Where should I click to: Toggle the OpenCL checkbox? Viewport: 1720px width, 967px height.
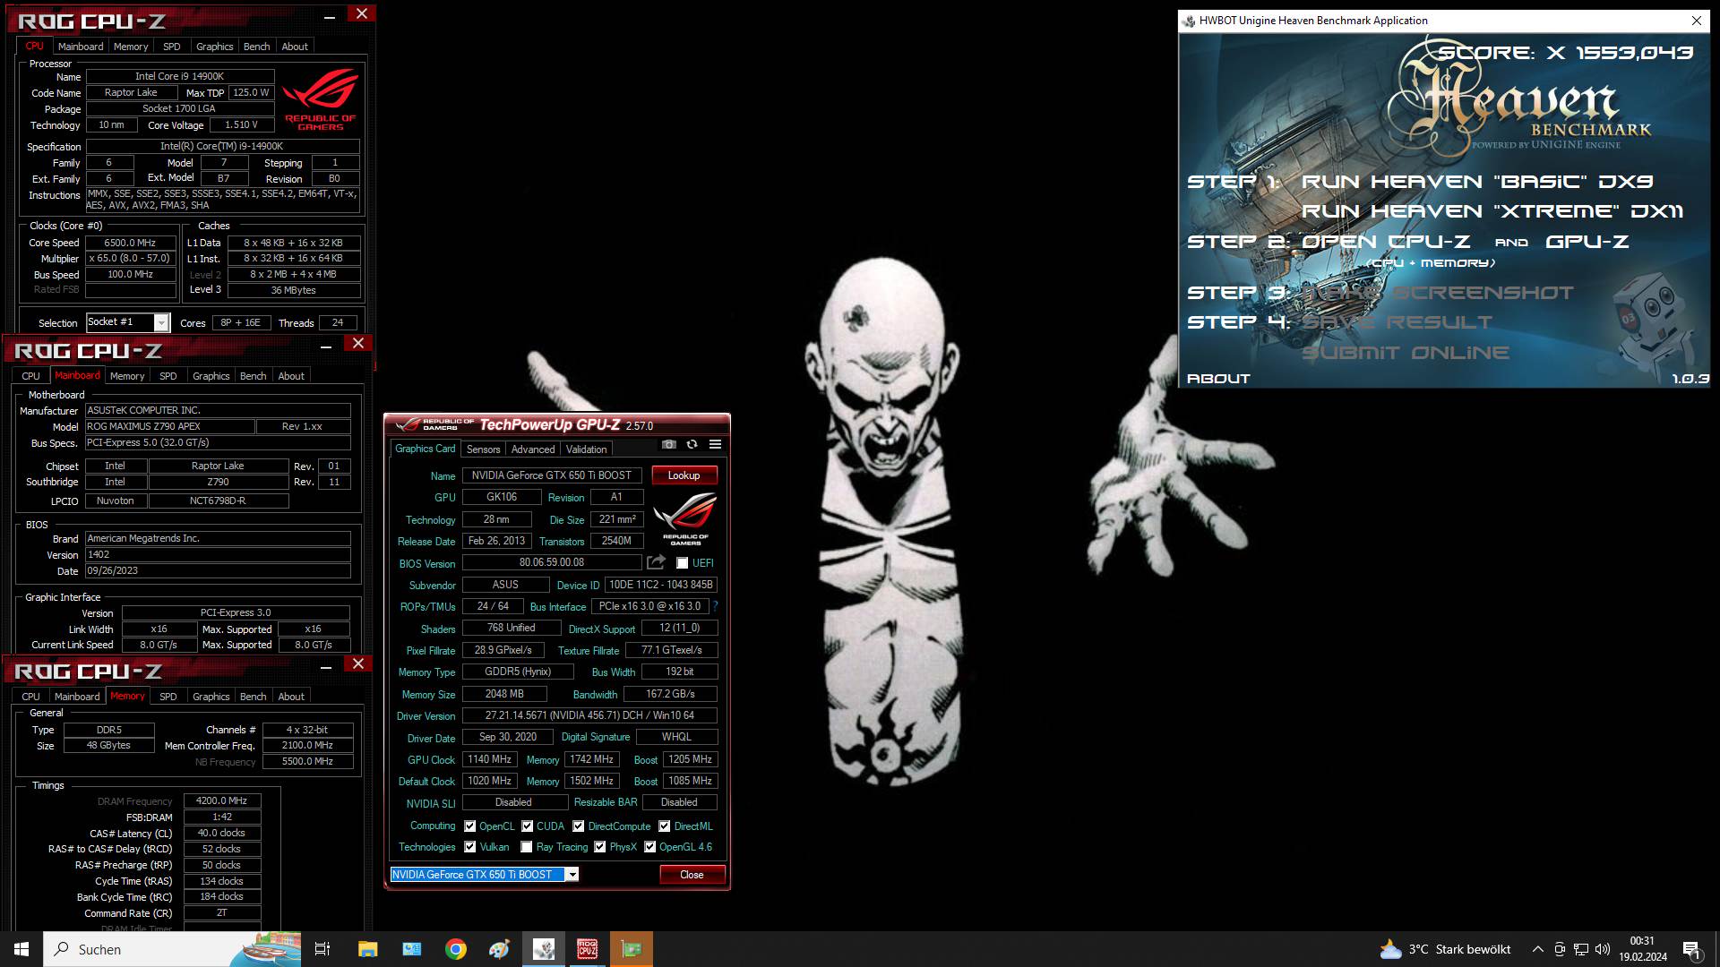469,826
